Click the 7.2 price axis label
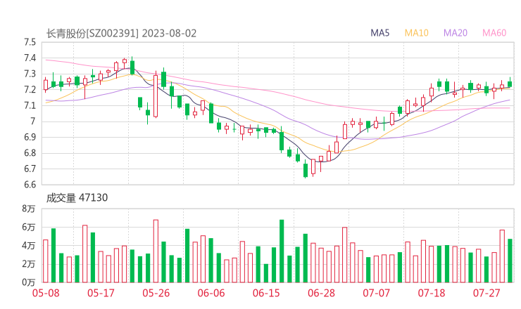Screen dimensions: 521x309 (x=30, y=90)
